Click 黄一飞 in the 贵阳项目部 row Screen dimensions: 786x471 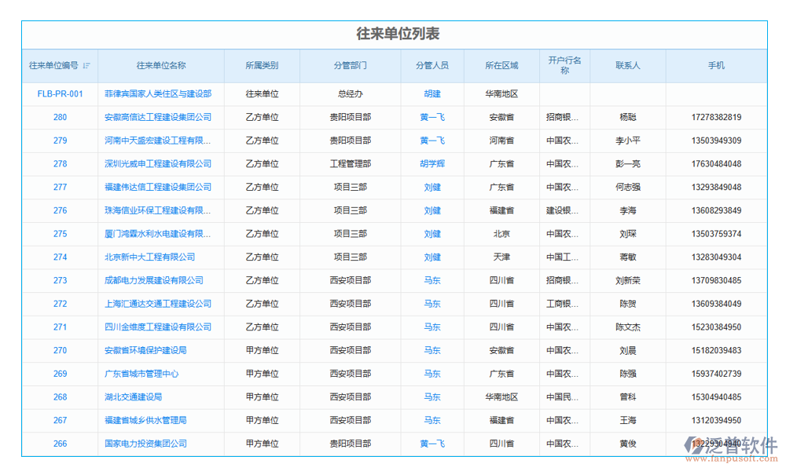pyautogui.click(x=431, y=117)
